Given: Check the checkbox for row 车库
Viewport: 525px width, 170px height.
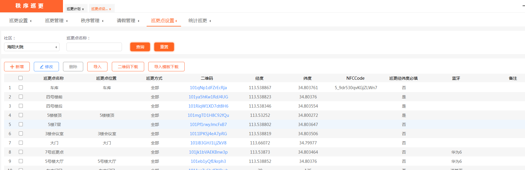Looking at the screenshot, I should click(x=21, y=87).
